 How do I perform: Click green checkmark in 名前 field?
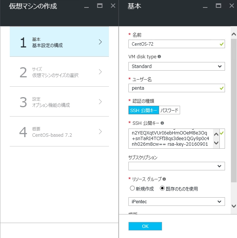[x=222, y=44]
